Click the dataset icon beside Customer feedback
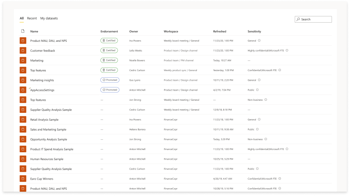Viewport: 350px width, 196px height. (23, 51)
